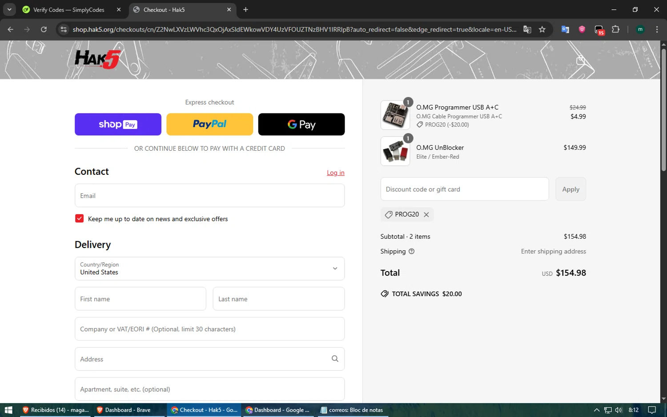
Task: Open correos Bloc de notas taskbar item
Action: click(x=353, y=410)
